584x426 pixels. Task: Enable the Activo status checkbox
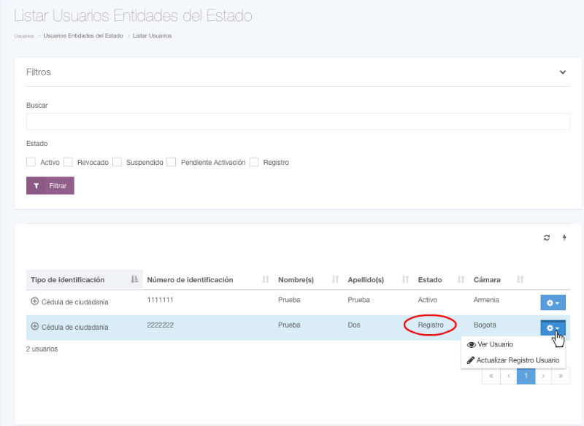(31, 162)
